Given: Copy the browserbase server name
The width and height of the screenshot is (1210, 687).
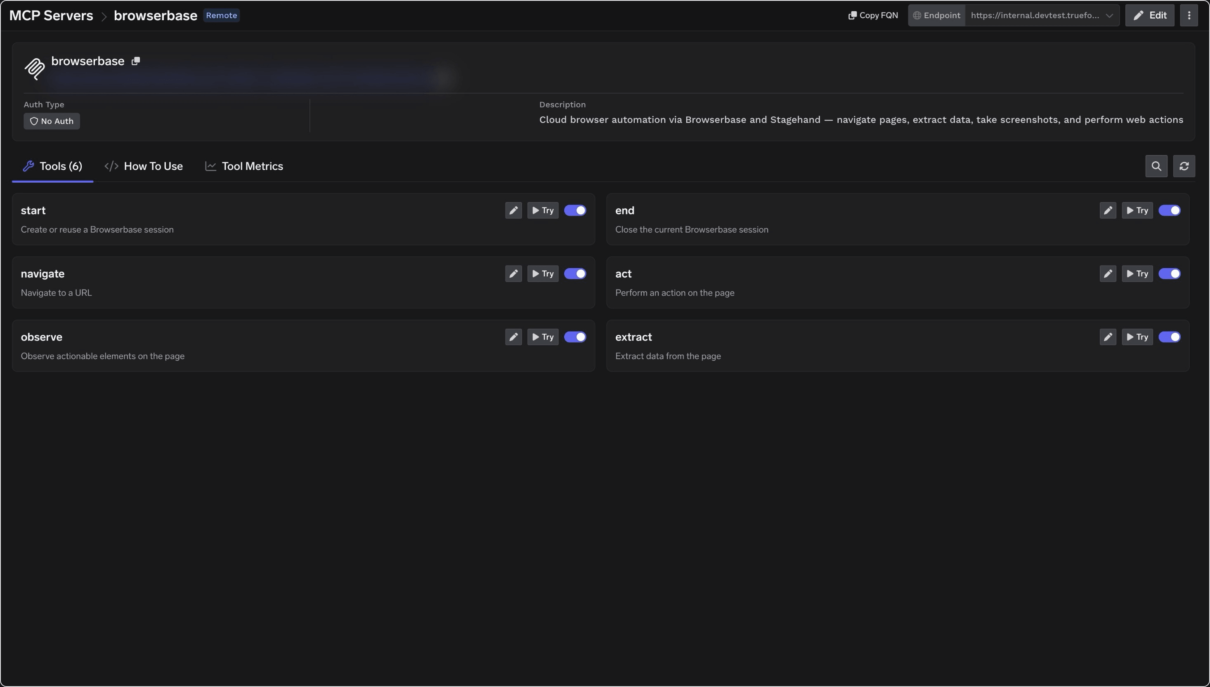Looking at the screenshot, I should click(135, 61).
